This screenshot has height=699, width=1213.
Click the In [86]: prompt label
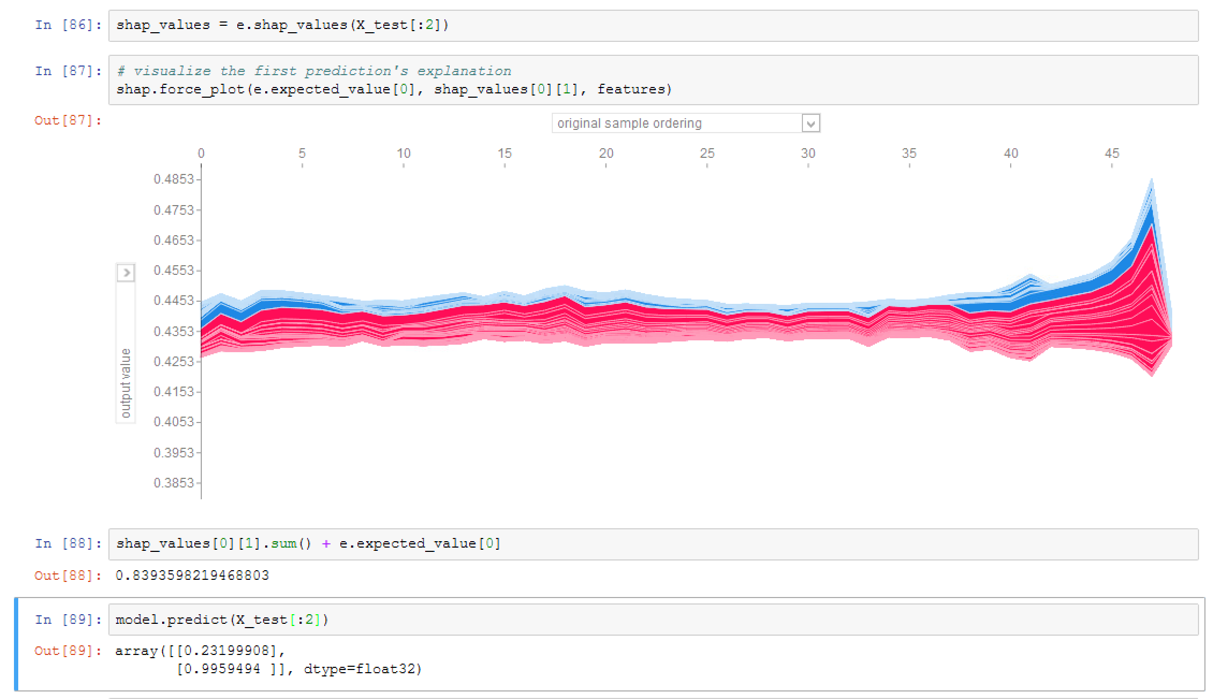pyautogui.click(x=68, y=25)
